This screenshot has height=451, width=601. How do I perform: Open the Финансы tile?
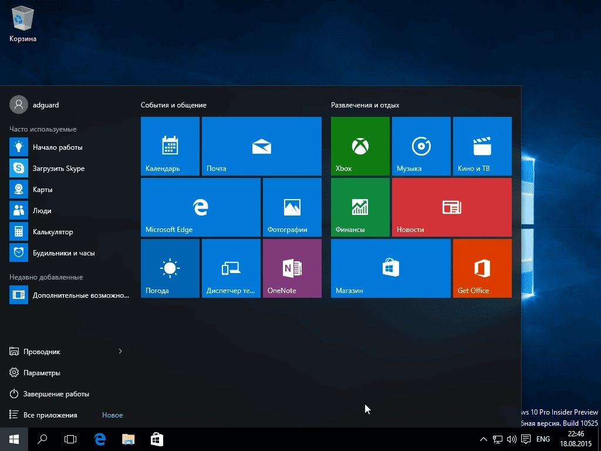(x=360, y=207)
